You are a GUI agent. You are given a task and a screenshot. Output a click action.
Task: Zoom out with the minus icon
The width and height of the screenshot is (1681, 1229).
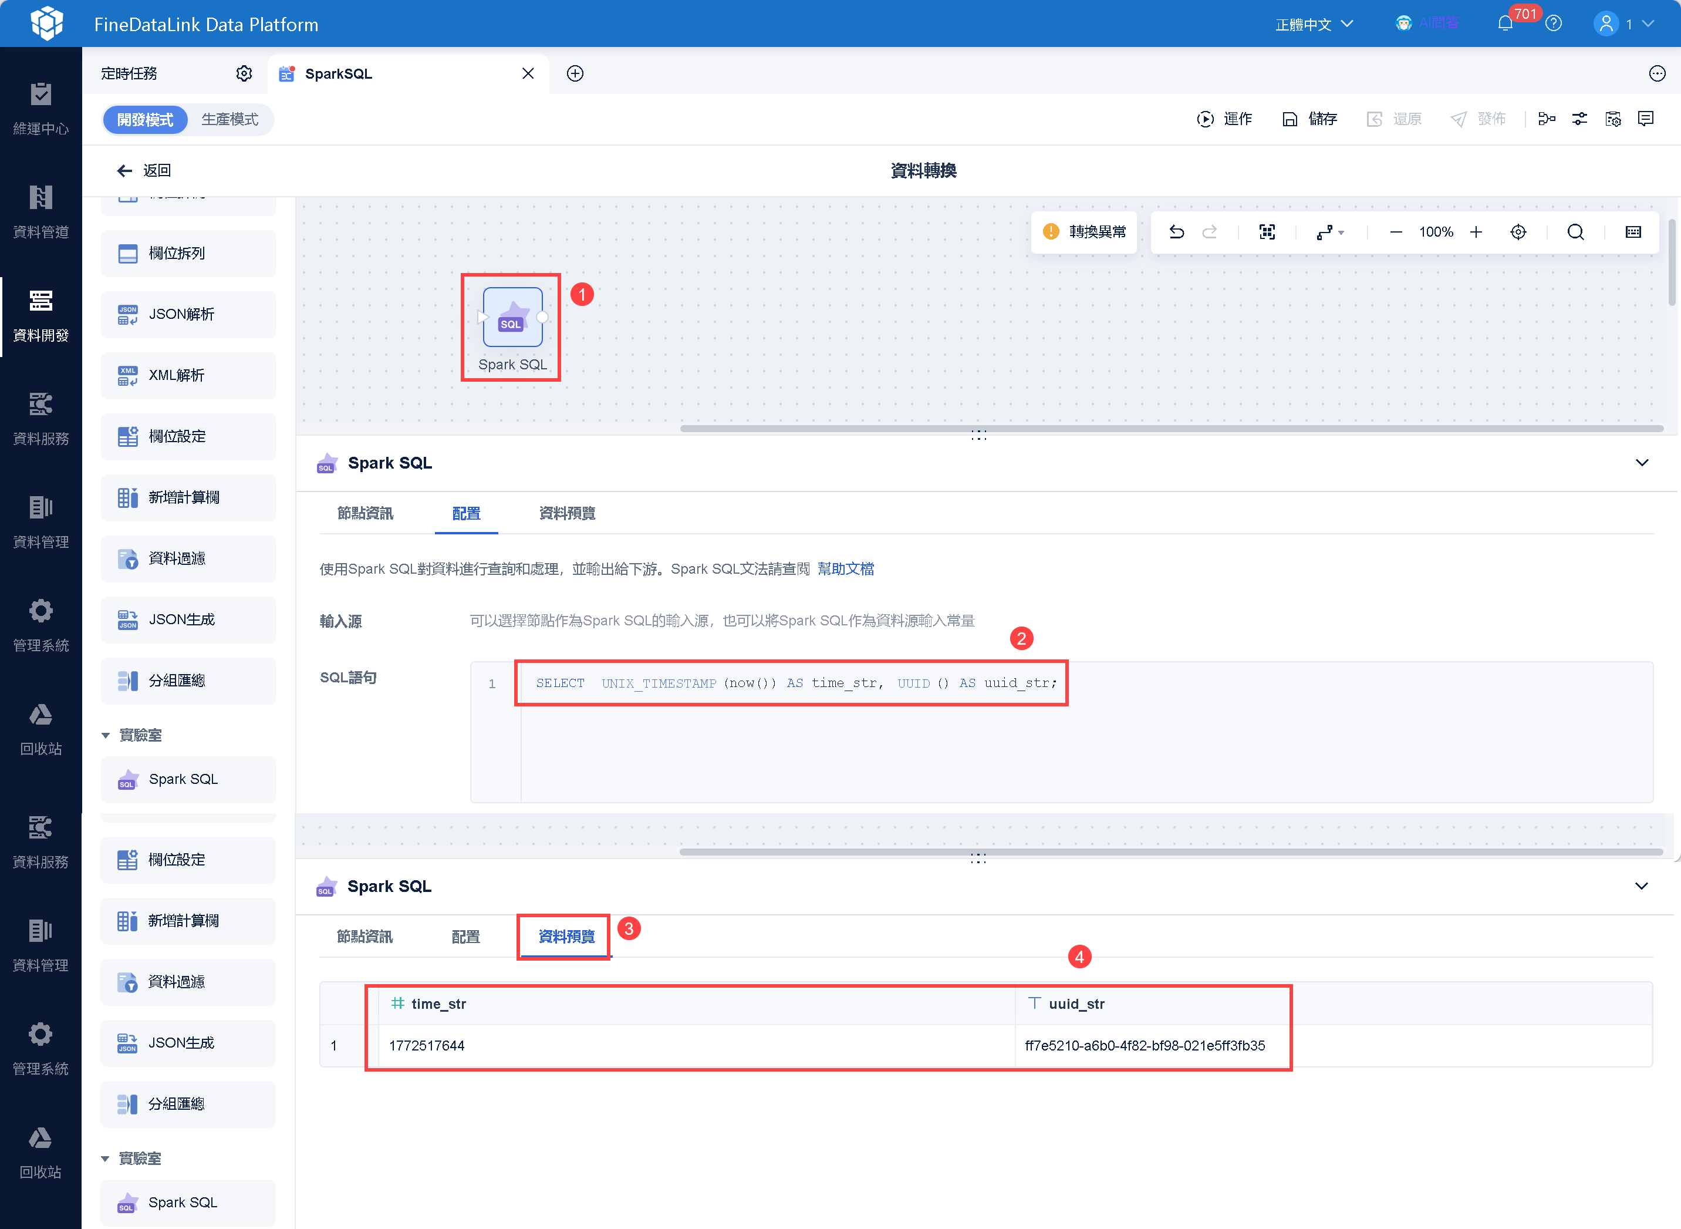(x=1396, y=232)
